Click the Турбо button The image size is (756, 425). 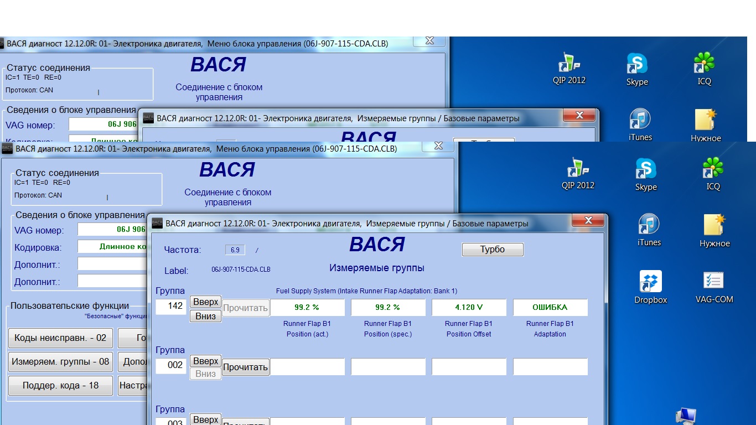(x=493, y=250)
